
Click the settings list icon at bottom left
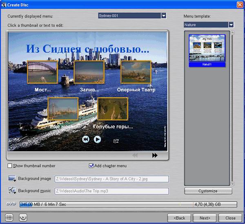9,217
